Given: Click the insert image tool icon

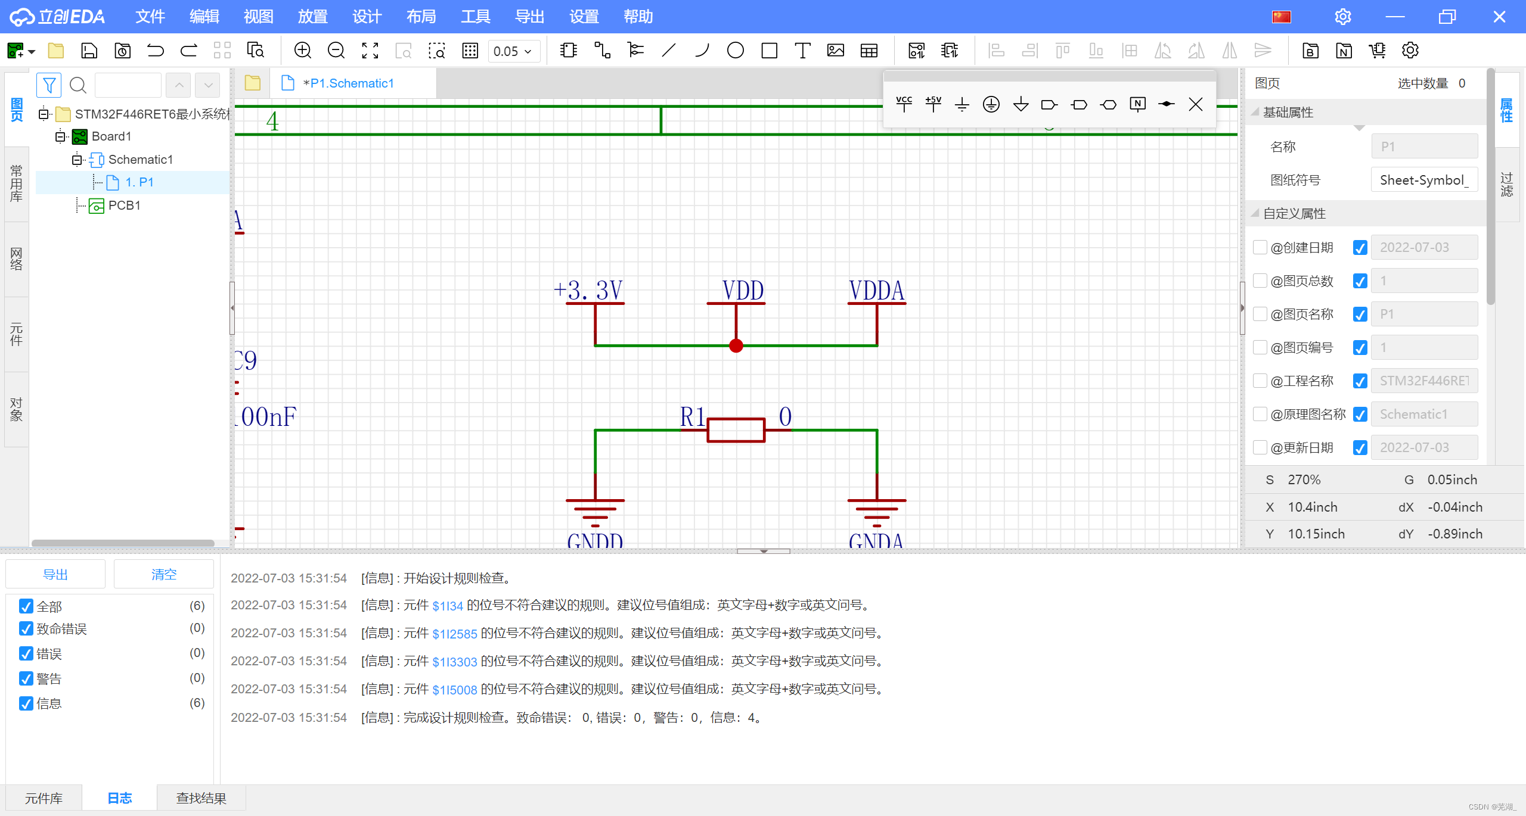Looking at the screenshot, I should pos(835,51).
